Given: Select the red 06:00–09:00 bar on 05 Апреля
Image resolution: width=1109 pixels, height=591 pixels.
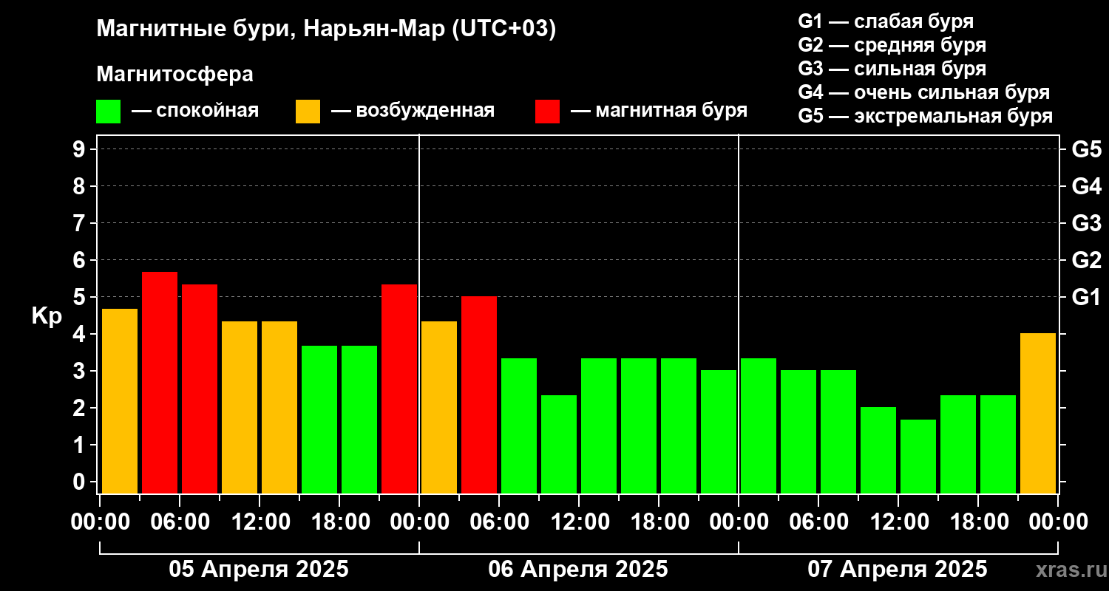Looking at the screenshot, I should 200,389.
